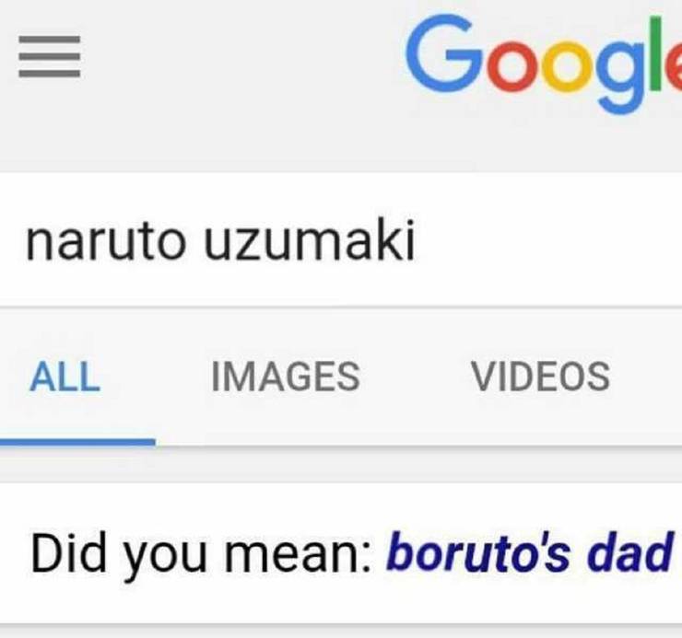Open IMAGES in the search filter bar

pyautogui.click(x=285, y=377)
